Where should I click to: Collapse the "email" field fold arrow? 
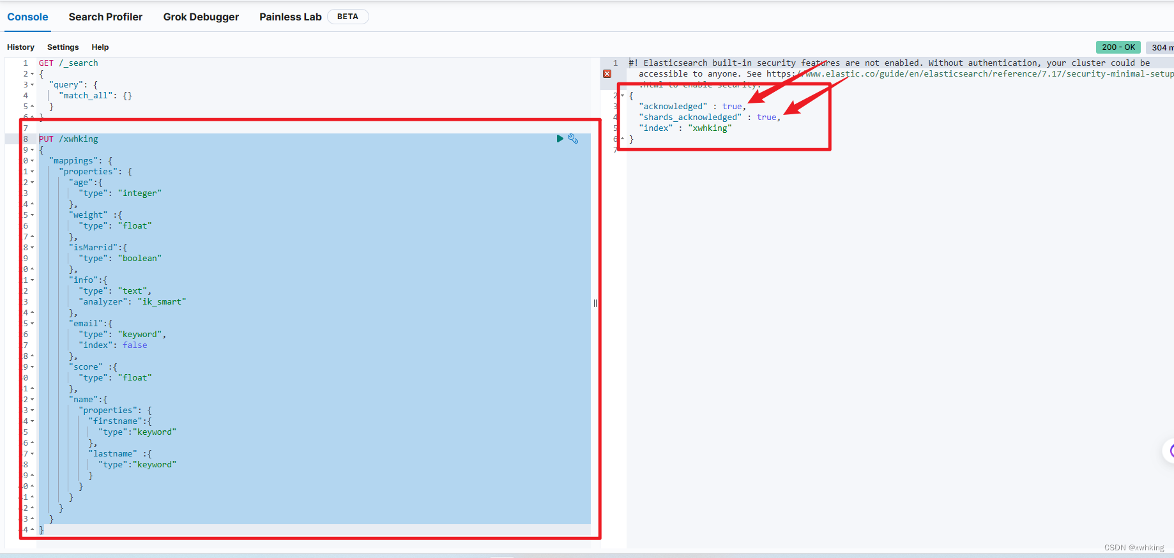[x=33, y=324]
